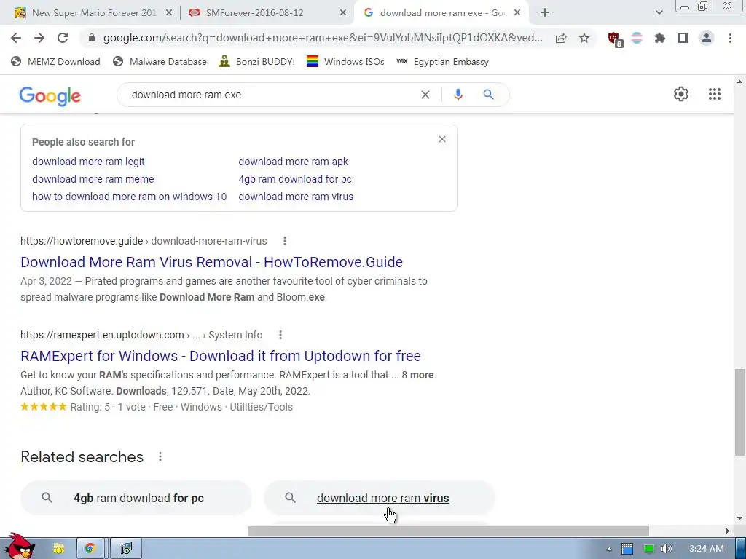
Task: Open the Google apps grid
Action: [x=714, y=94]
